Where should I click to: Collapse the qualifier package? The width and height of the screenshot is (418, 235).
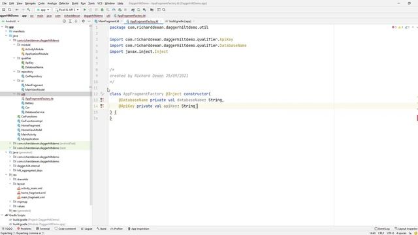point(14,58)
